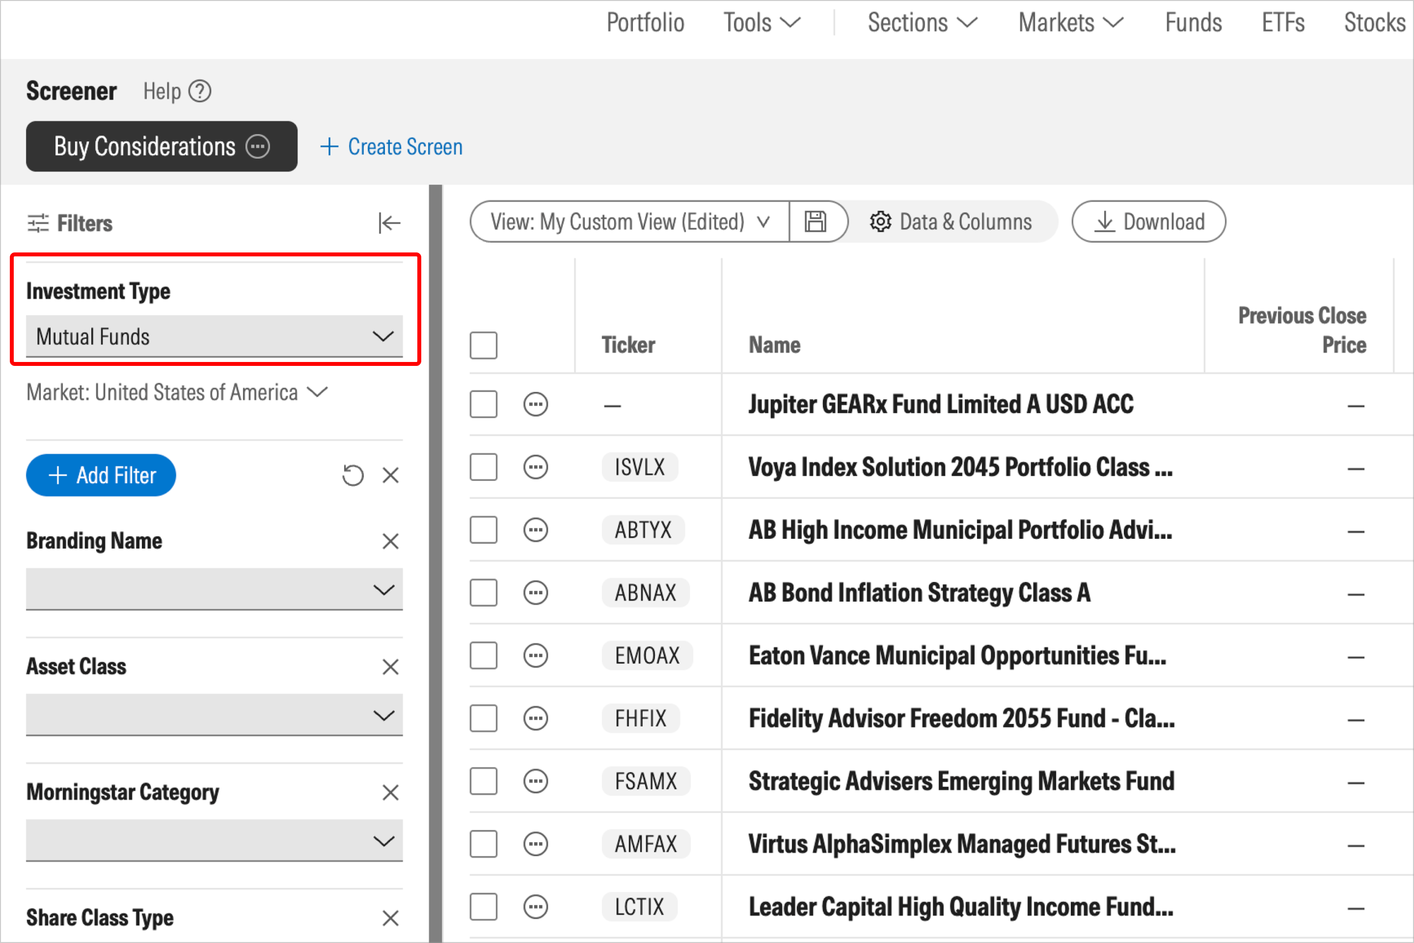Remove the Share Class Type filter
This screenshot has width=1414, height=943.
click(x=391, y=918)
